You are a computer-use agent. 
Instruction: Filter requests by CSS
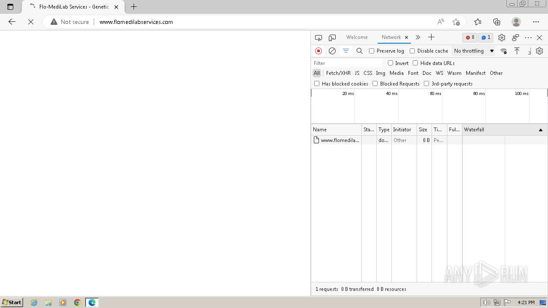click(x=368, y=73)
